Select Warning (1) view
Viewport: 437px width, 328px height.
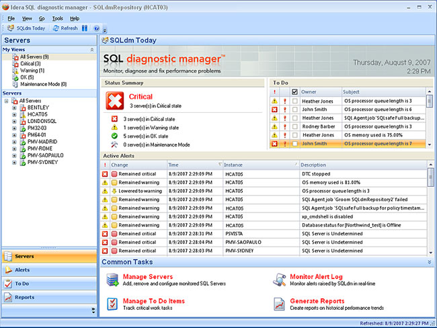[32, 71]
